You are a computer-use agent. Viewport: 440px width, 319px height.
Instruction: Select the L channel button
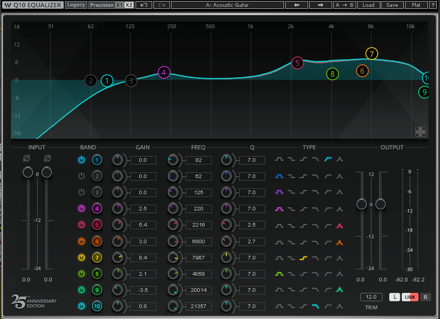pos(394,297)
